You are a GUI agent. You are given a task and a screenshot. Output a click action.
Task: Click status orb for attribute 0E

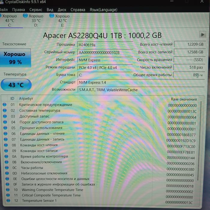click(7, 179)
